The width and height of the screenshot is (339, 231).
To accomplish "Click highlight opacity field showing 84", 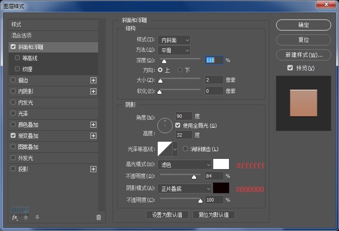I will (x=214, y=176).
